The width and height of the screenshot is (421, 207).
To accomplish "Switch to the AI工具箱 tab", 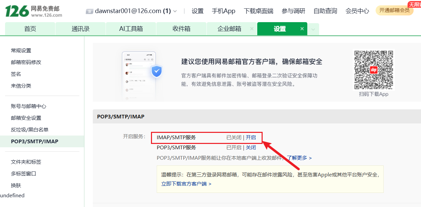I will pyautogui.click(x=131, y=29).
